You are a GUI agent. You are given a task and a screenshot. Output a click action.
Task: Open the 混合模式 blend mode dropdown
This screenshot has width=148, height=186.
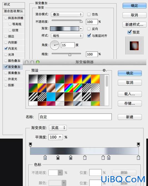coord(67,14)
